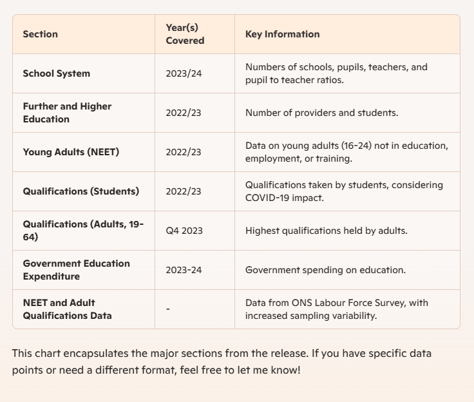Image resolution: width=474 pixels, height=402 pixels.
Task: Click the Key Information column header
Action: (x=282, y=34)
